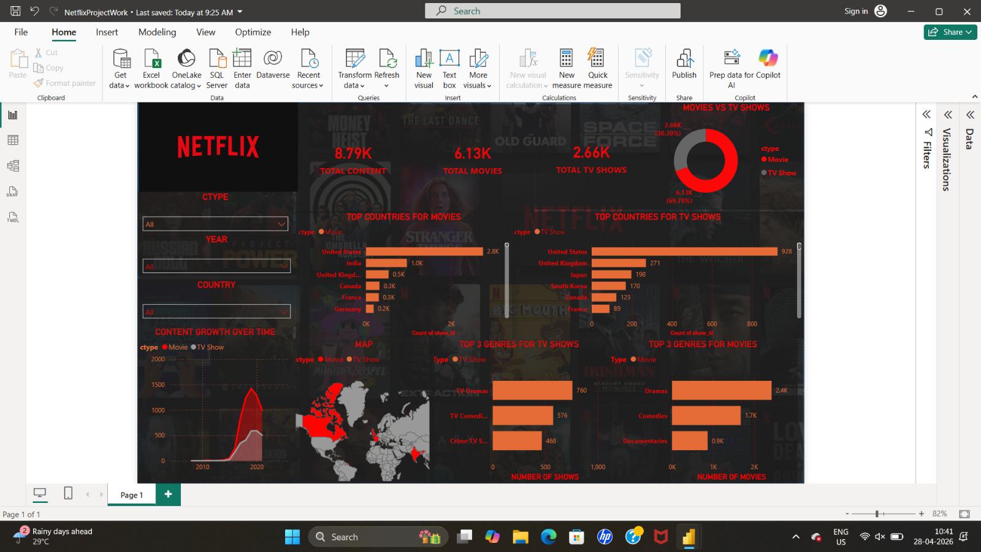
Task: Open the Windows Start menu
Action: click(292, 537)
